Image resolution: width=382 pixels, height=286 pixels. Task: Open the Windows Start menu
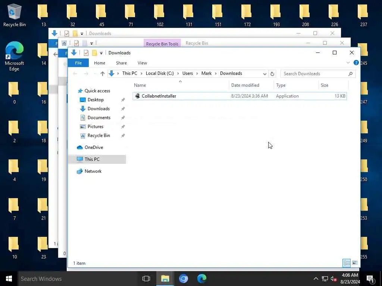9,279
